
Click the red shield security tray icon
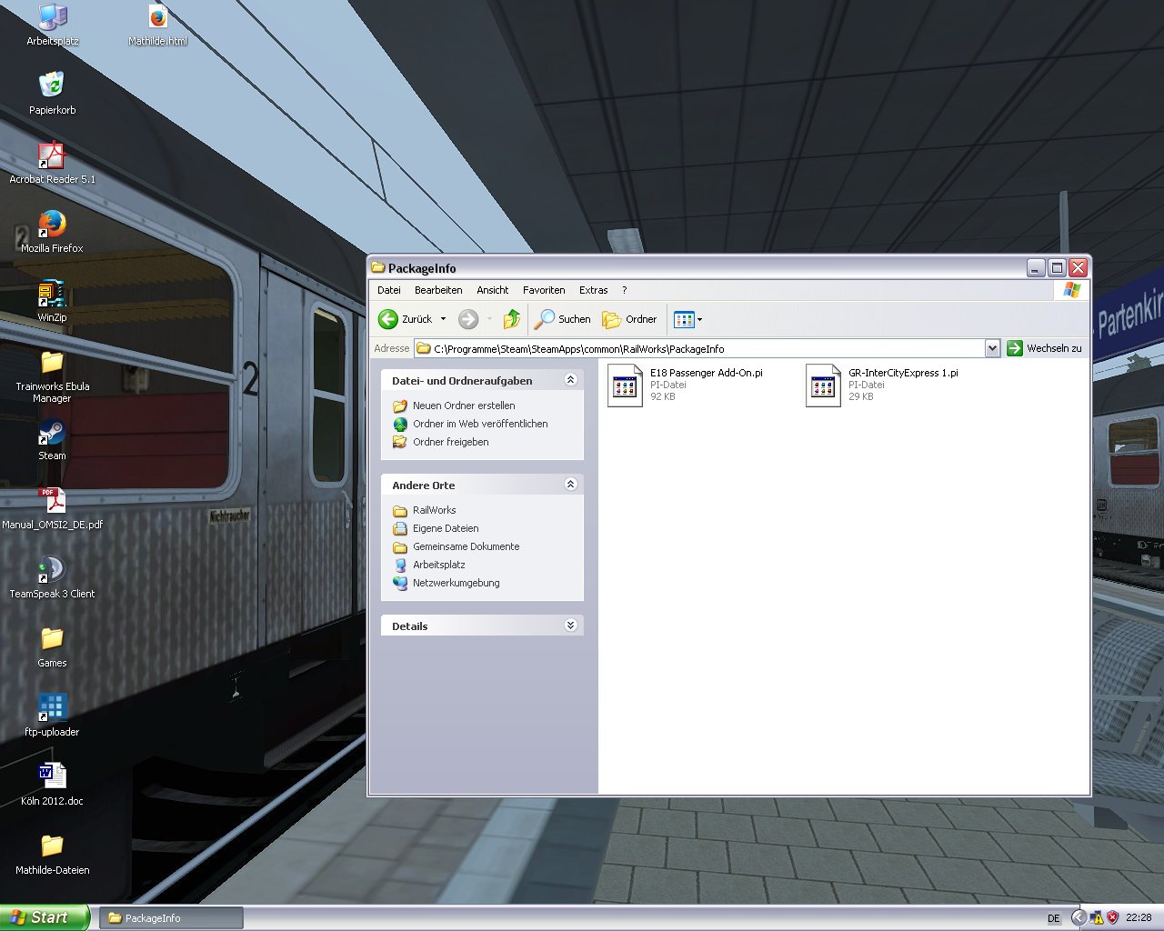[x=1112, y=918]
